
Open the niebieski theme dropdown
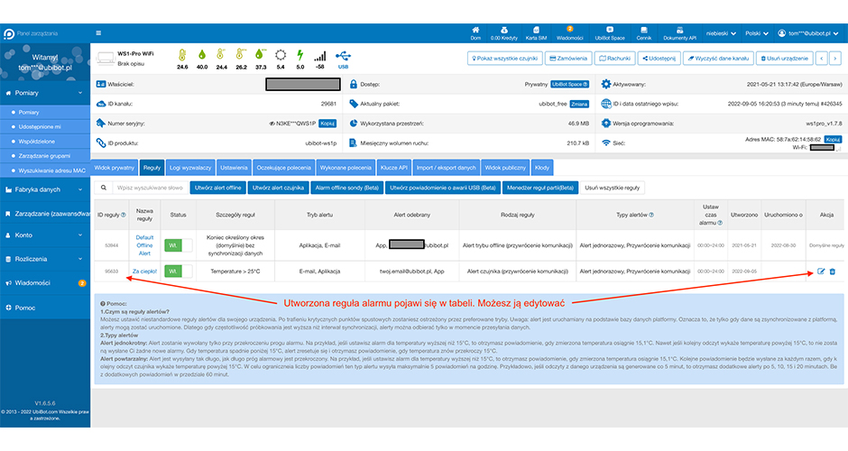click(x=721, y=33)
